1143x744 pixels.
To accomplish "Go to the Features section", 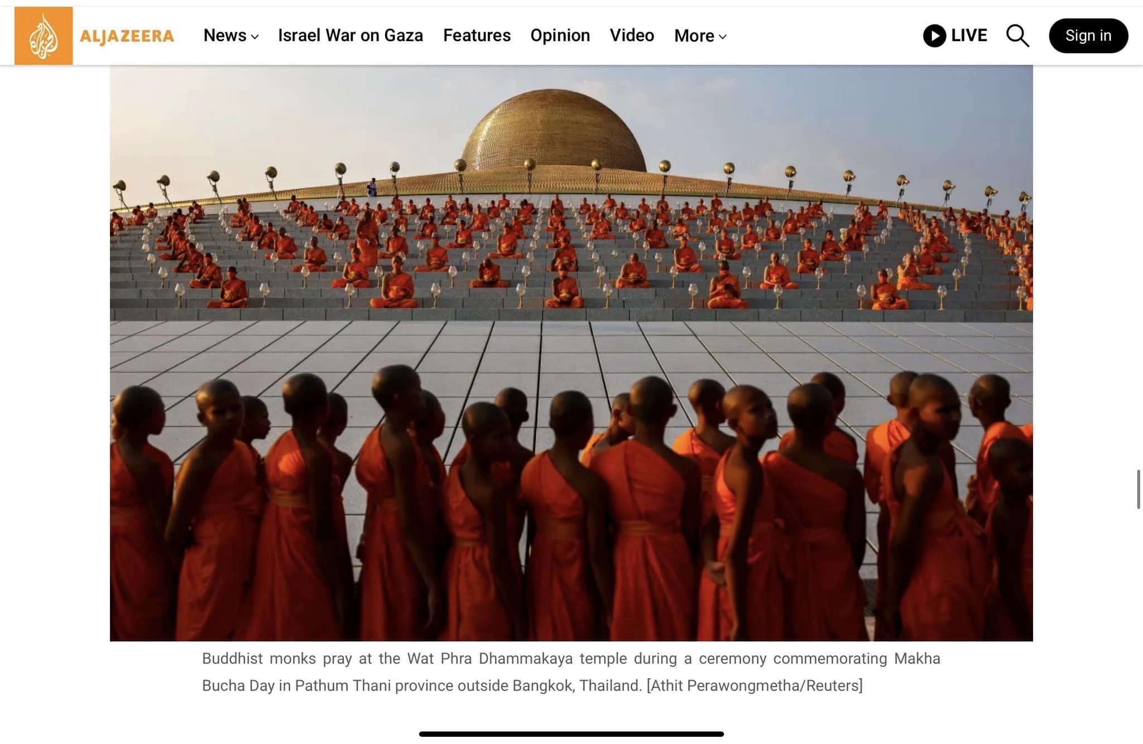I will 477,35.
